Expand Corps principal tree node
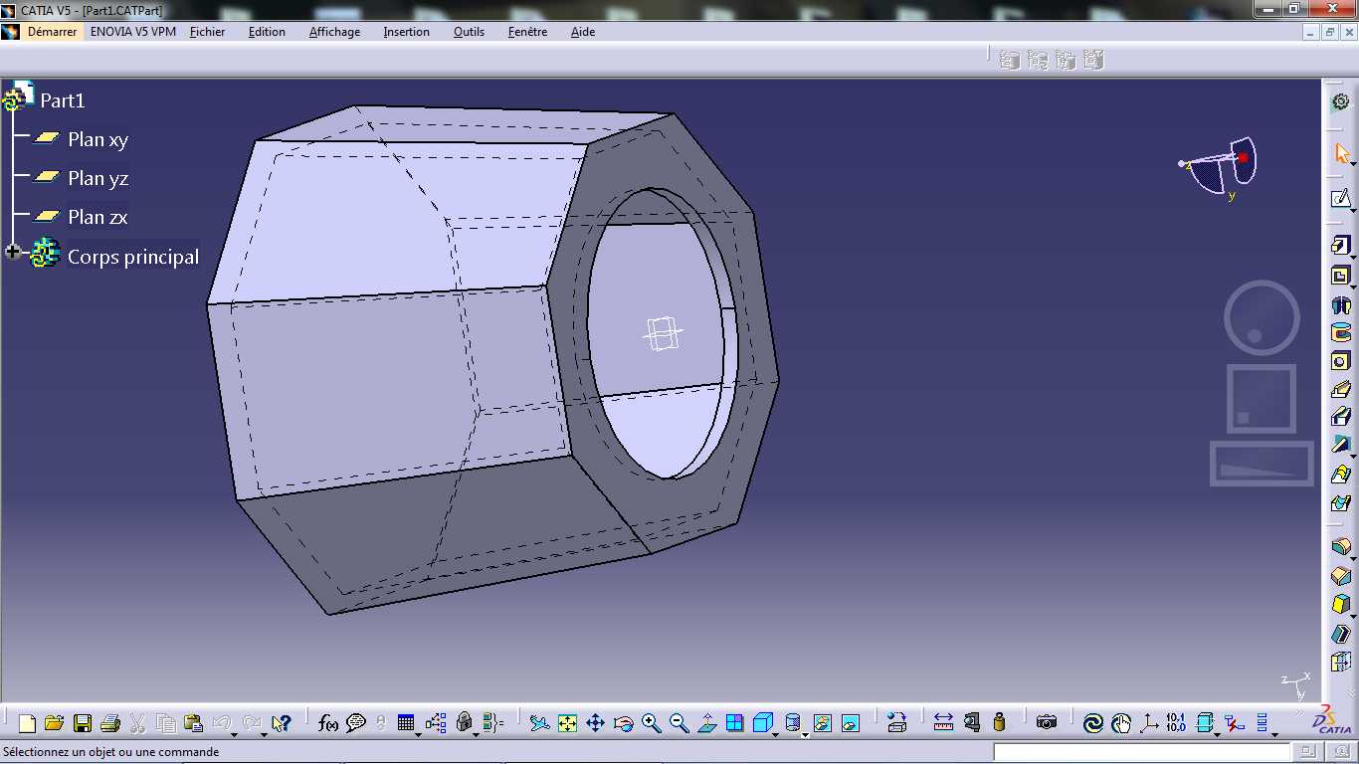 click(13, 253)
